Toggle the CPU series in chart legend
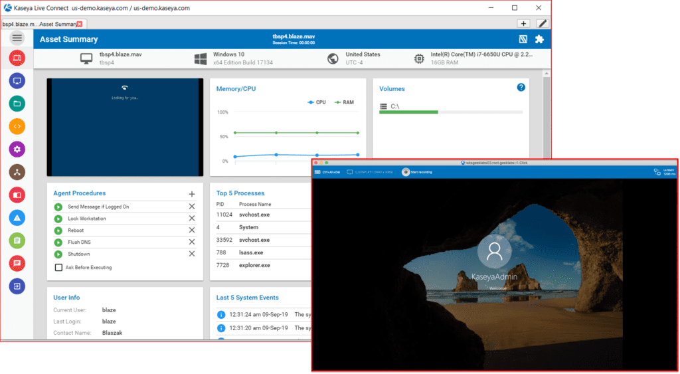The height and width of the screenshot is (374, 680). point(316,102)
